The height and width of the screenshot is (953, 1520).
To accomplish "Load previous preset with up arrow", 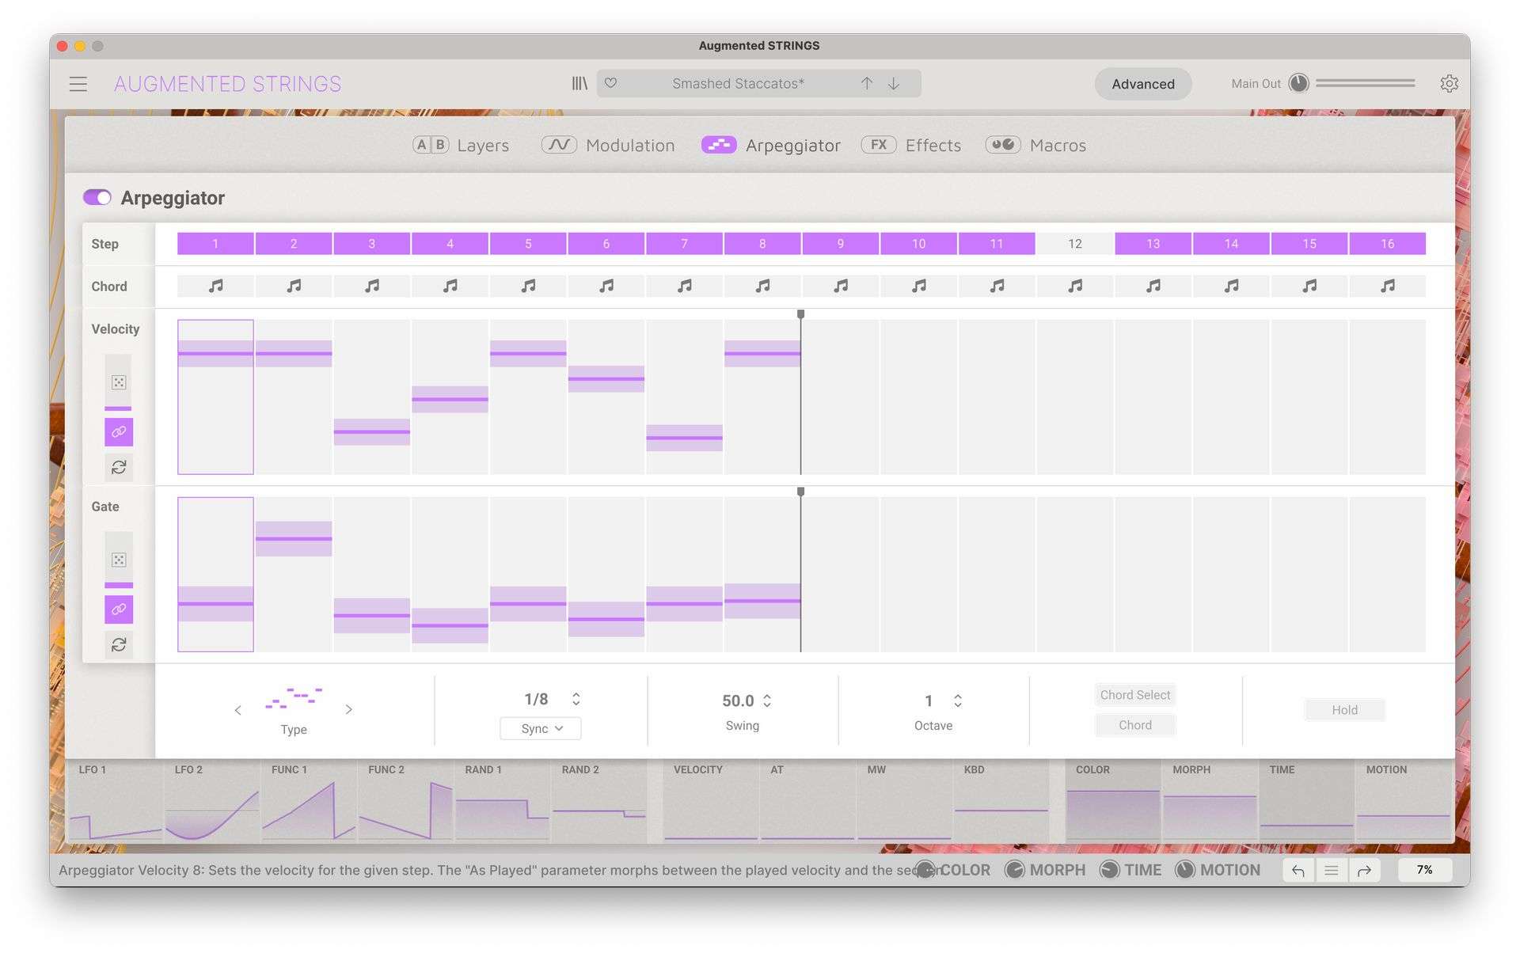I will coord(867,83).
